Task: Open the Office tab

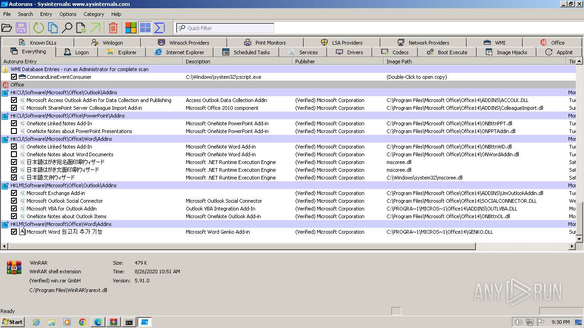Action: coord(553,42)
